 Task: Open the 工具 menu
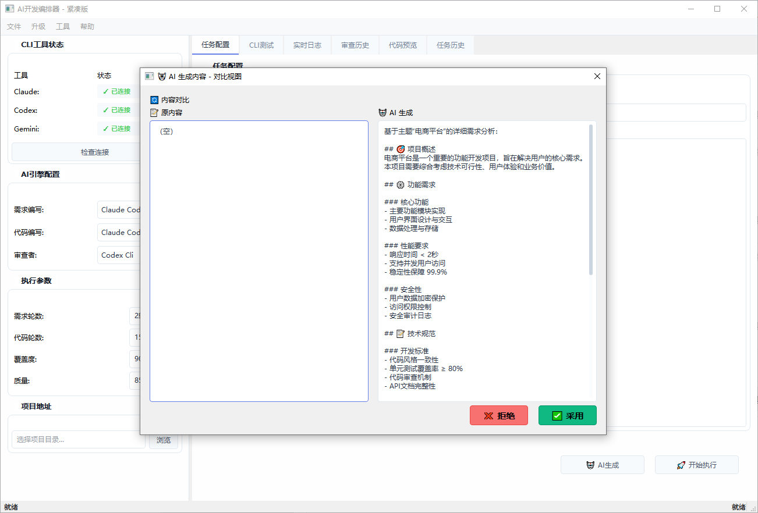pos(63,26)
